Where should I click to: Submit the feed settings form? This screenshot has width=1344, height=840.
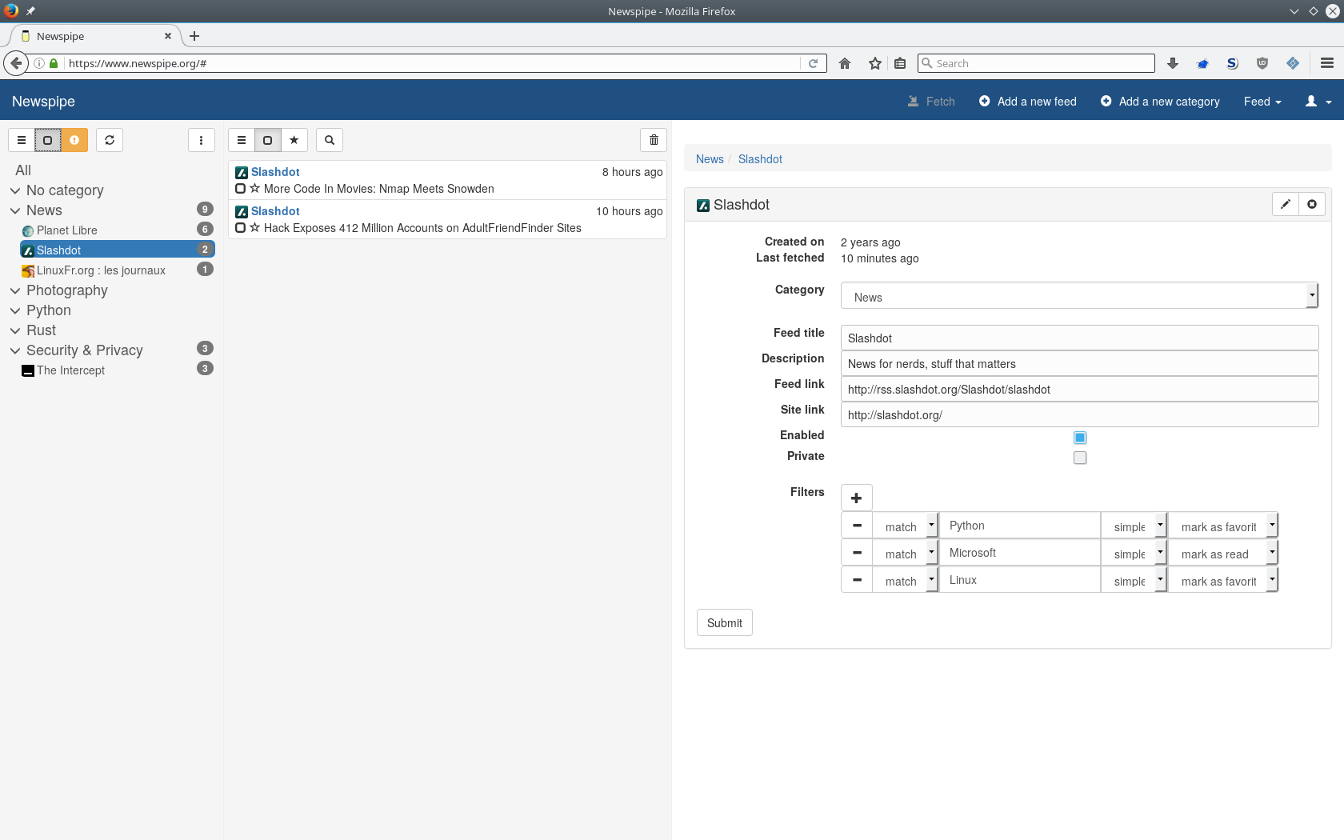click(x=725, y=622)
